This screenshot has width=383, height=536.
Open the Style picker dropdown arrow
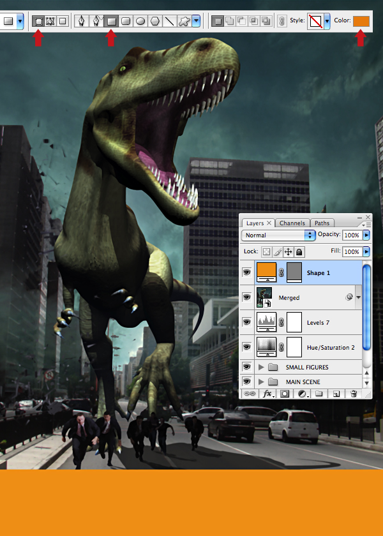point(327,21)
